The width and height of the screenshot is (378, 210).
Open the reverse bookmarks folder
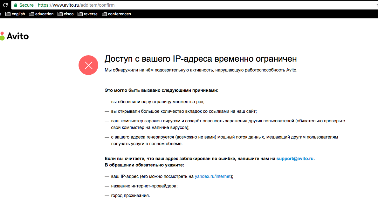(87, 14)
